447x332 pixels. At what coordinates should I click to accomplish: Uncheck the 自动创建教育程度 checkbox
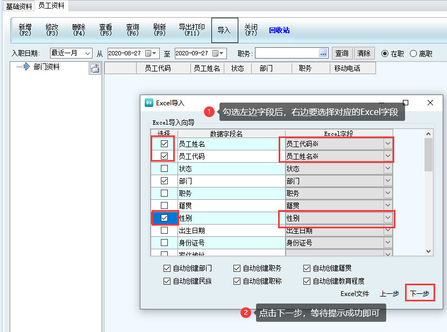[x=307, y=281]
